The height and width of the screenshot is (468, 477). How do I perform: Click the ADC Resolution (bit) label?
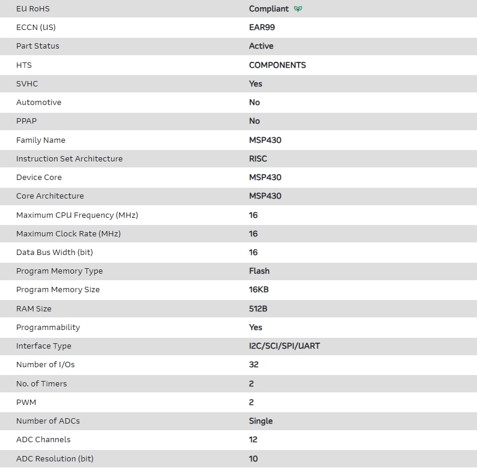(x=55, y=458)
